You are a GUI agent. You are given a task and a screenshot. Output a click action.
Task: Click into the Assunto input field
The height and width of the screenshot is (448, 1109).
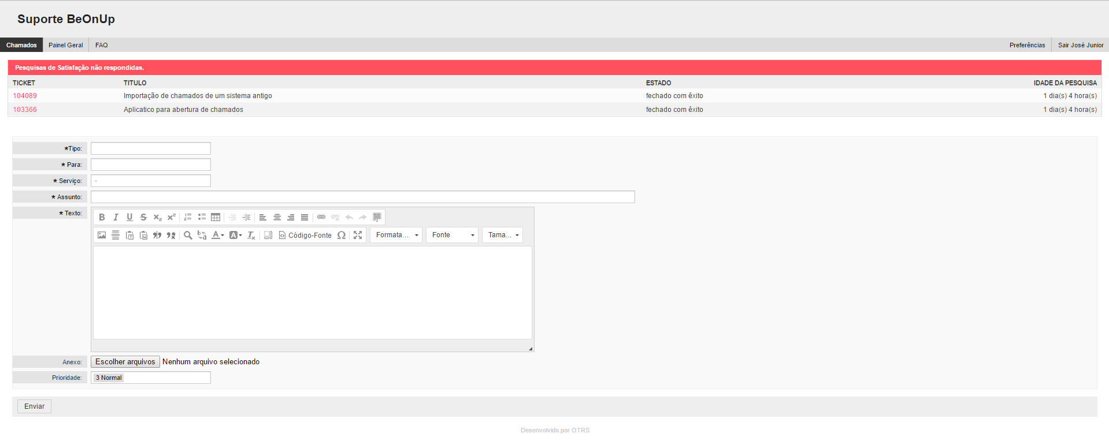point(363,197)
